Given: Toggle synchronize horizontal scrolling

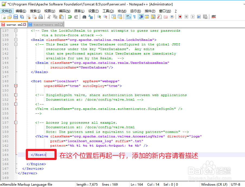Looking at the screenshot, I should tap(120, 17).
